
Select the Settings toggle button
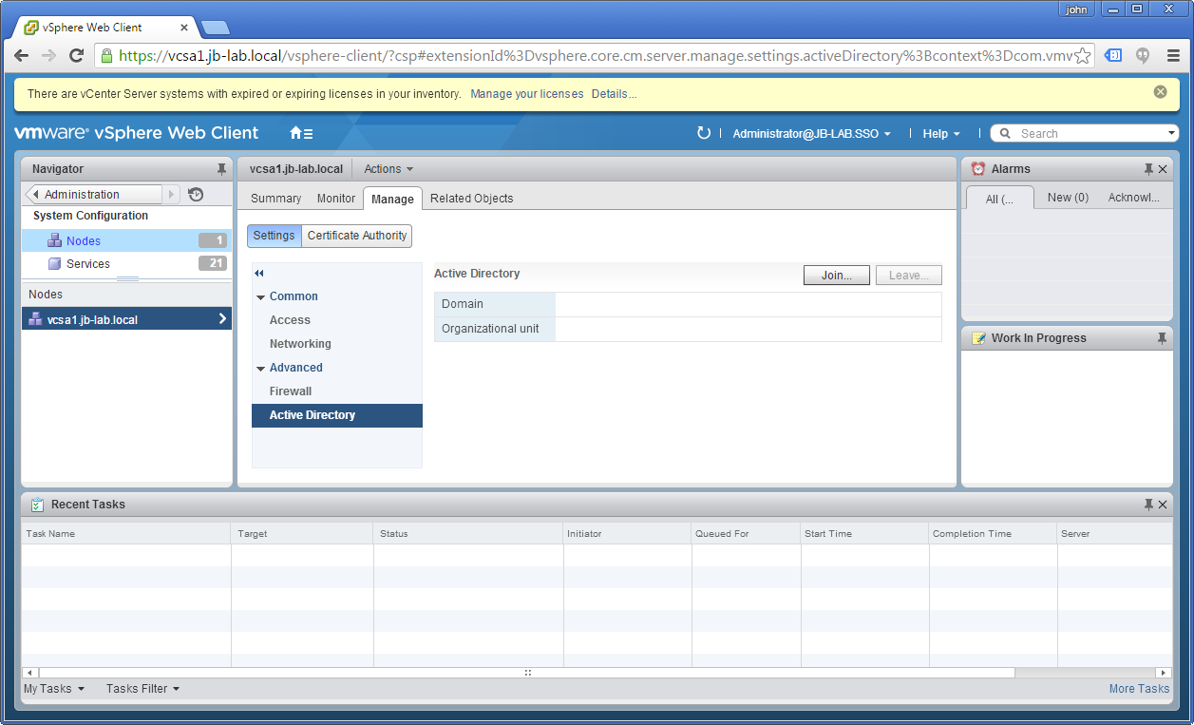pos(274,236)
